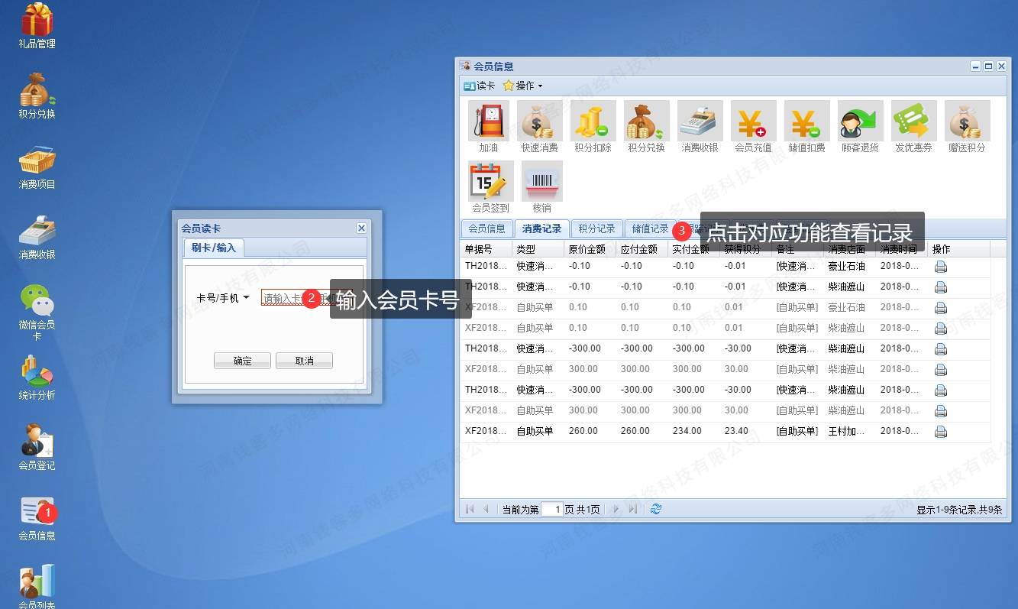Click the 核销 barcode icon
The height and width of the screenshot is (609, 1018).
542,181
